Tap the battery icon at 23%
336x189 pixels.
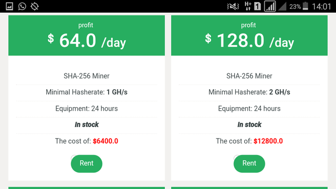(306, 6)
